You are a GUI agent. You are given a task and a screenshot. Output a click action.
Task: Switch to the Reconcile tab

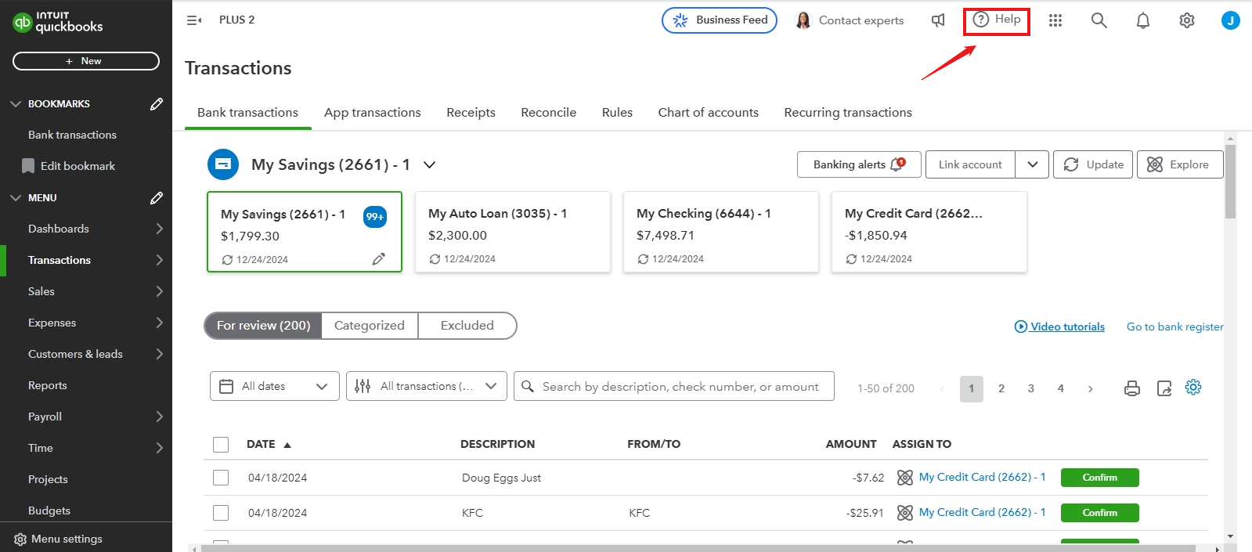(x=548, y=113)
